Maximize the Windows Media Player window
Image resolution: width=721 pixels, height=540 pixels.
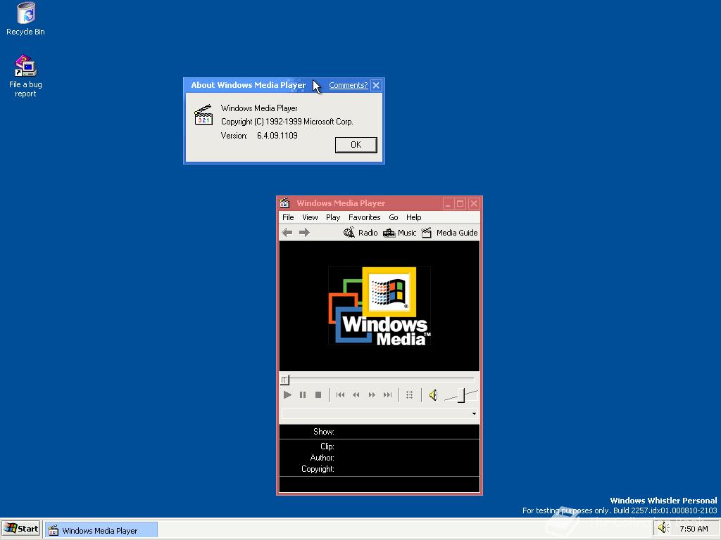(x=460, y=203)
